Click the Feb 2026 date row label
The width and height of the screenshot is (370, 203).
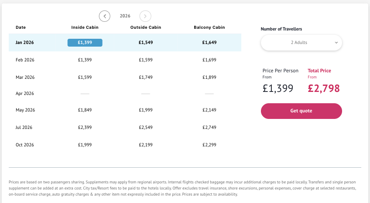[x=25, y=60]
